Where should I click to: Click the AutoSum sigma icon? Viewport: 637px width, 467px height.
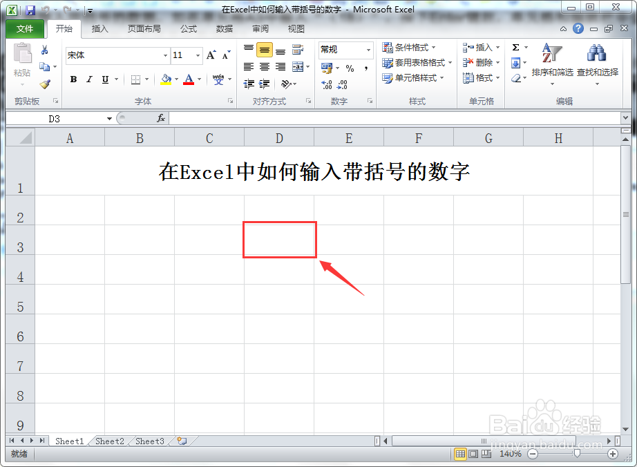tap(516, 48)
